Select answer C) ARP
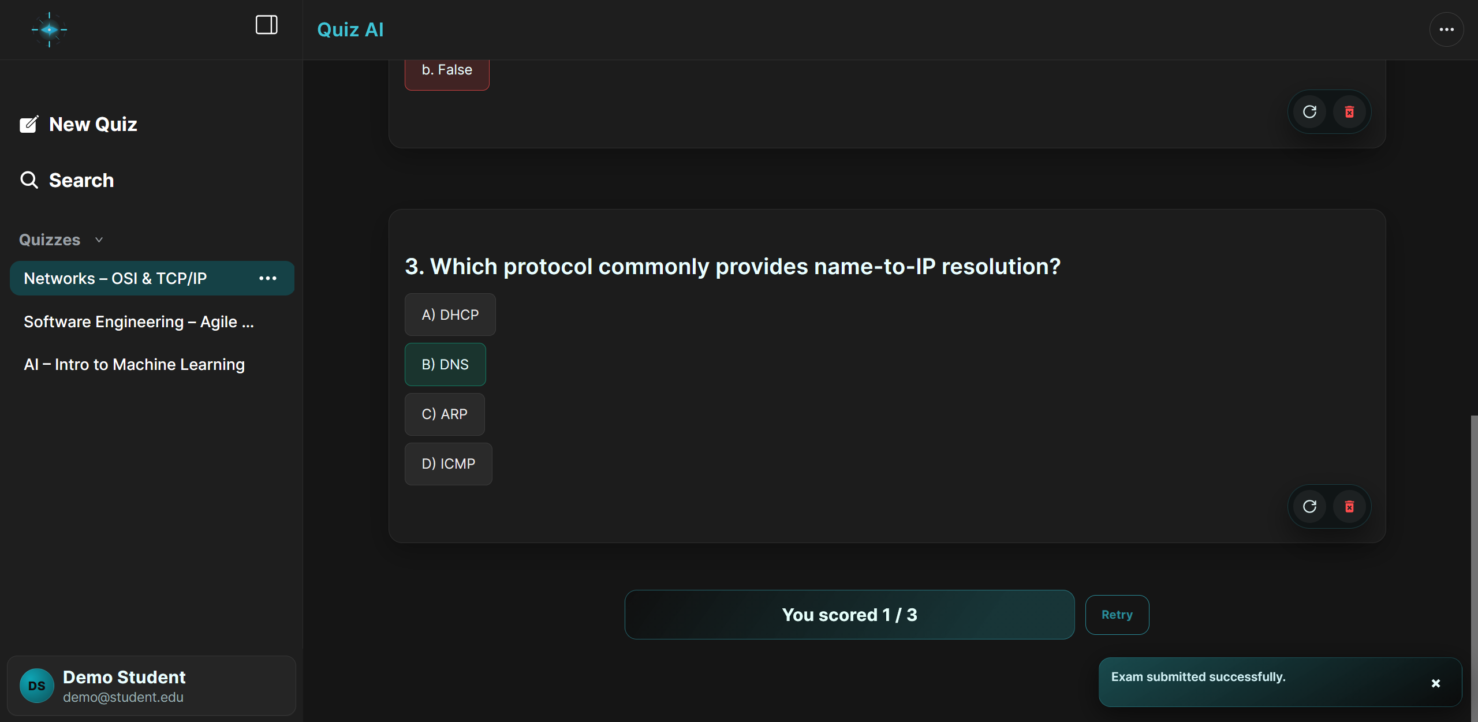 click(x=444, y=414)
